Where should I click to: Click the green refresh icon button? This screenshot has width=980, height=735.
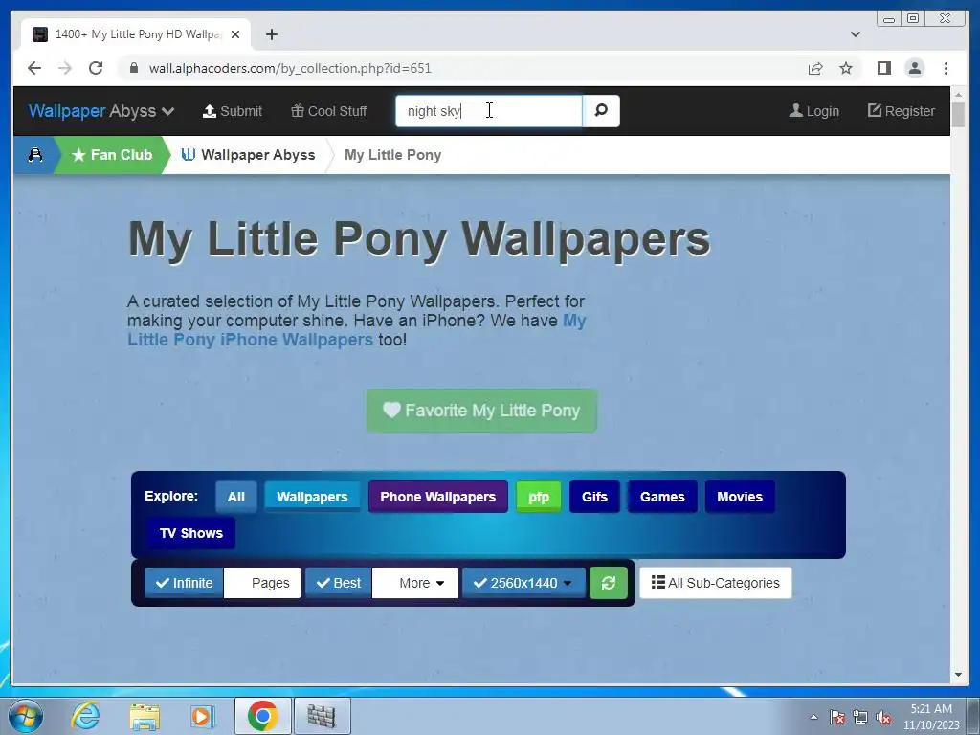click(608, 583)
